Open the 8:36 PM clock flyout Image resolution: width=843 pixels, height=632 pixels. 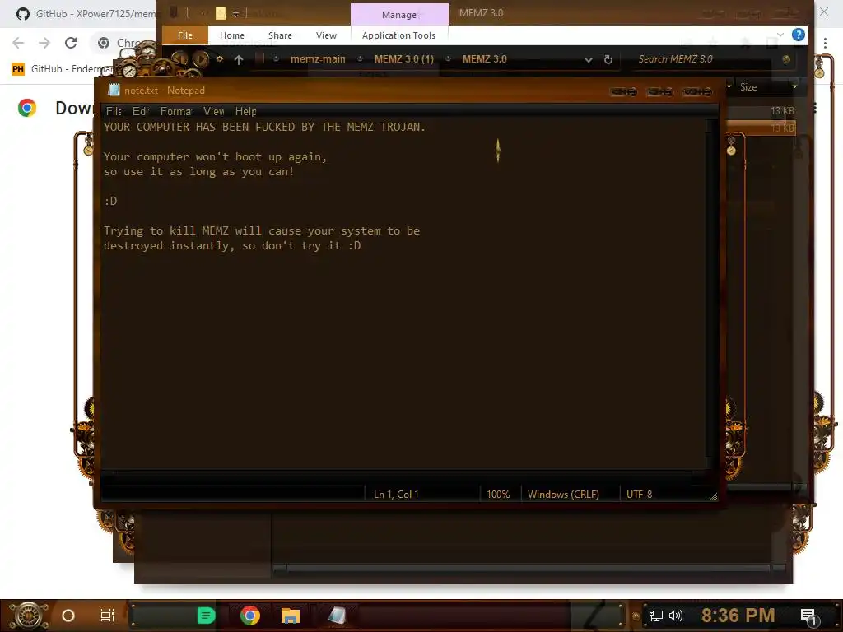click(x=738, y=616)
